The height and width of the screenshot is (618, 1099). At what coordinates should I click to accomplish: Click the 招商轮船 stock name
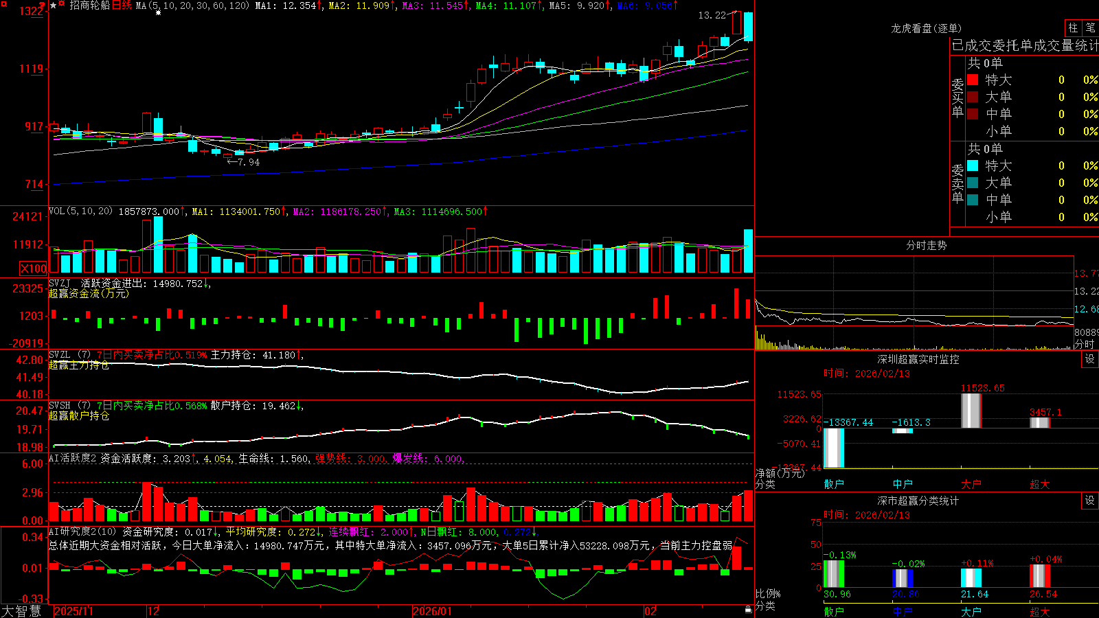point(89,5)
